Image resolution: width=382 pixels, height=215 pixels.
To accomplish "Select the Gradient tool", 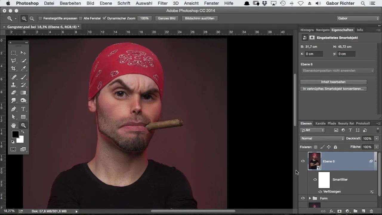I will coord(23,93).
